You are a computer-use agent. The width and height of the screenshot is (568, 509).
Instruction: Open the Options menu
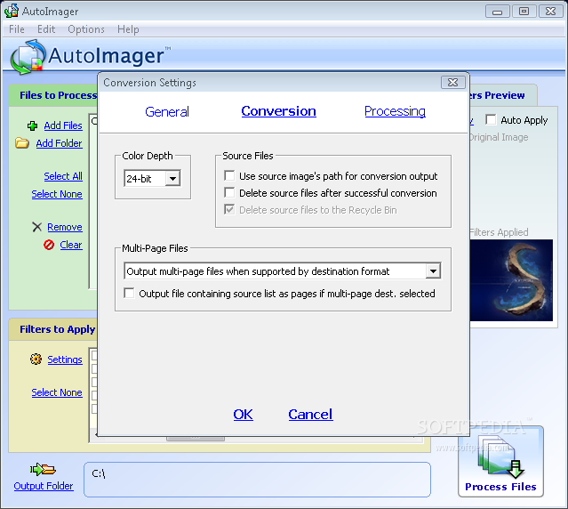[x=86, y=29]
